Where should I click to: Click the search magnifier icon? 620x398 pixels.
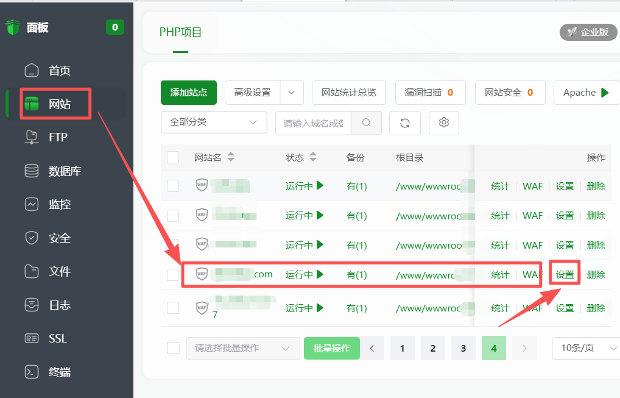pyautogui.click(x=366, y=123)
